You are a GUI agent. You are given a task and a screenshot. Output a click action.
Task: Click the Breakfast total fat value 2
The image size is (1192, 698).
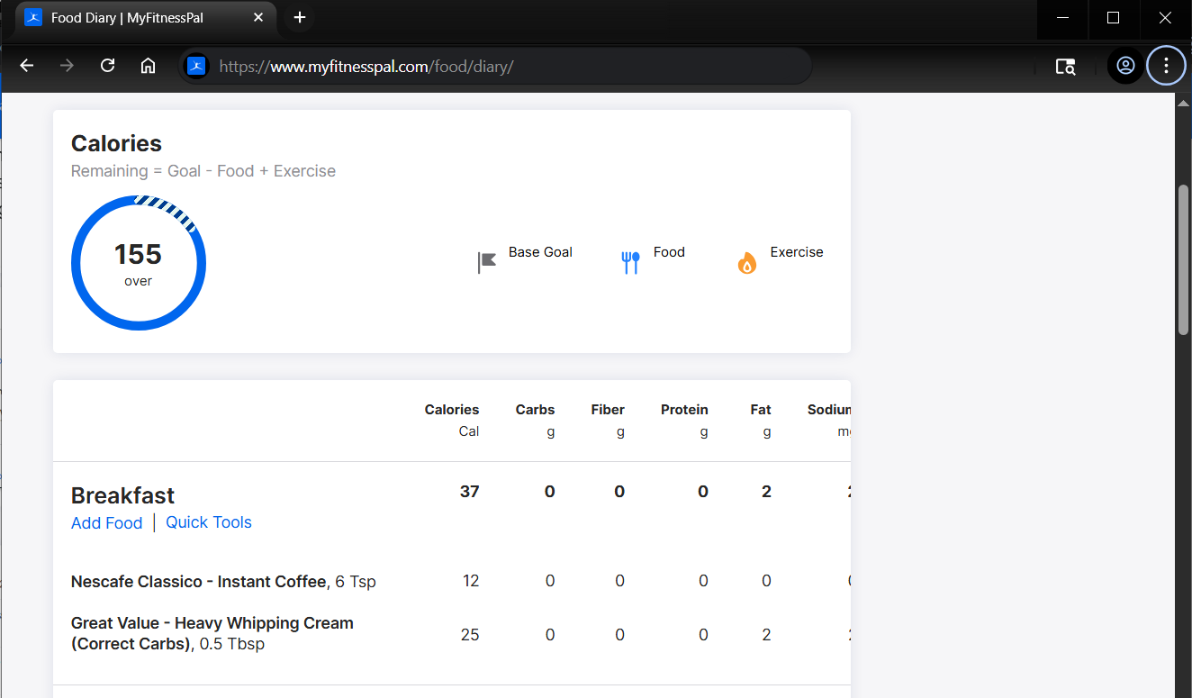pos(766,492)
